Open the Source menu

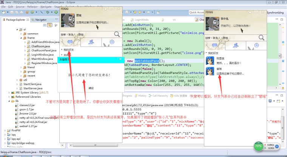pyautogui.click(x=20, y=6)
